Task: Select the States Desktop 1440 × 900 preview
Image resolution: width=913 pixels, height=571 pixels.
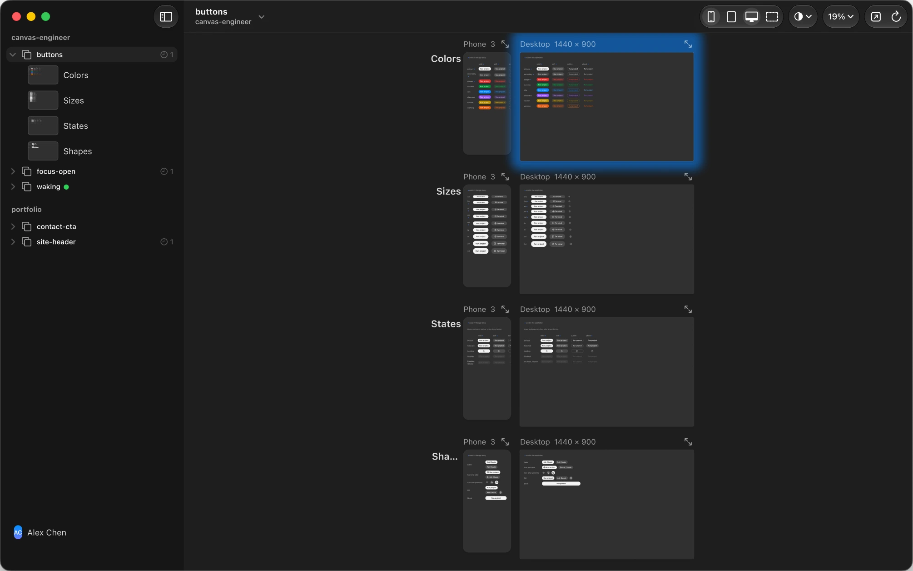Action: [607, 372]
